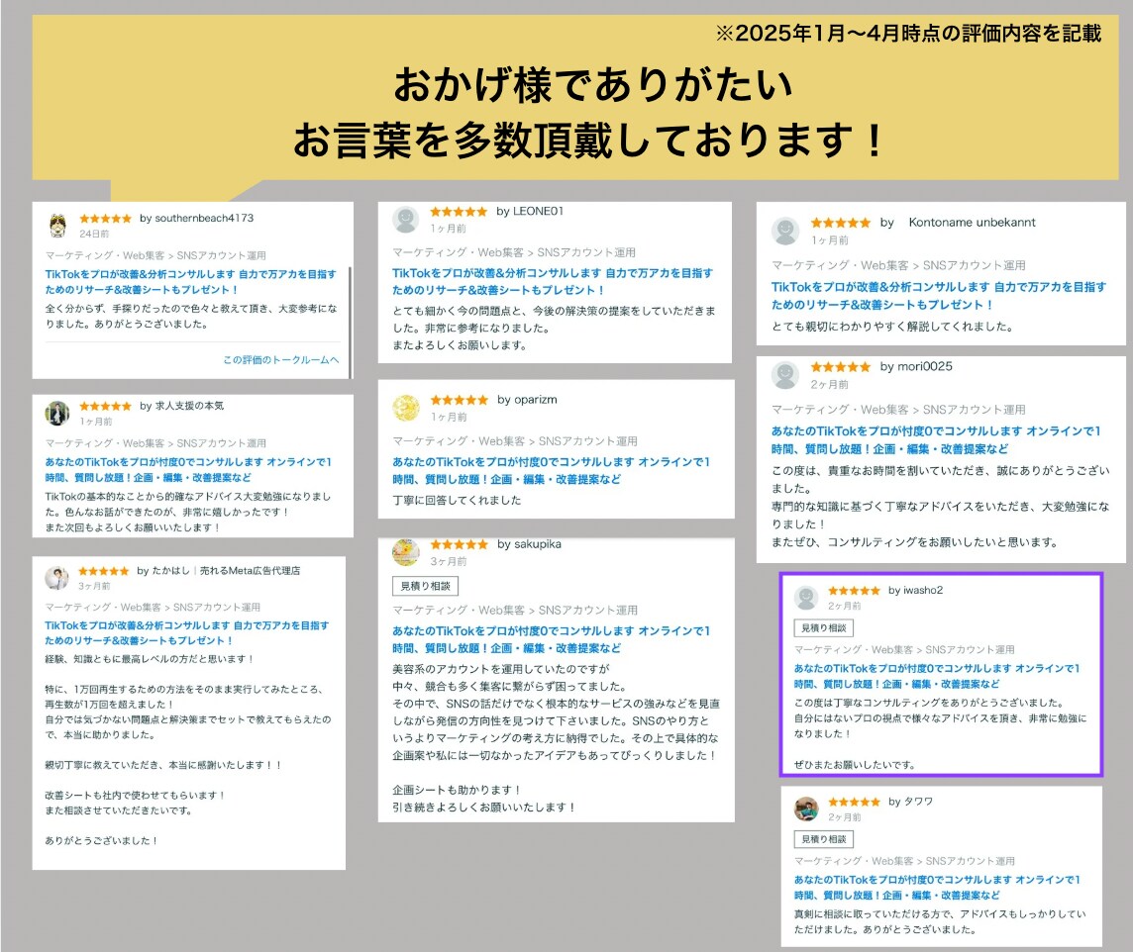1133x952 pixels.
Task: Click 丁寧に回答してくれました review text
Action: (457, 500)
